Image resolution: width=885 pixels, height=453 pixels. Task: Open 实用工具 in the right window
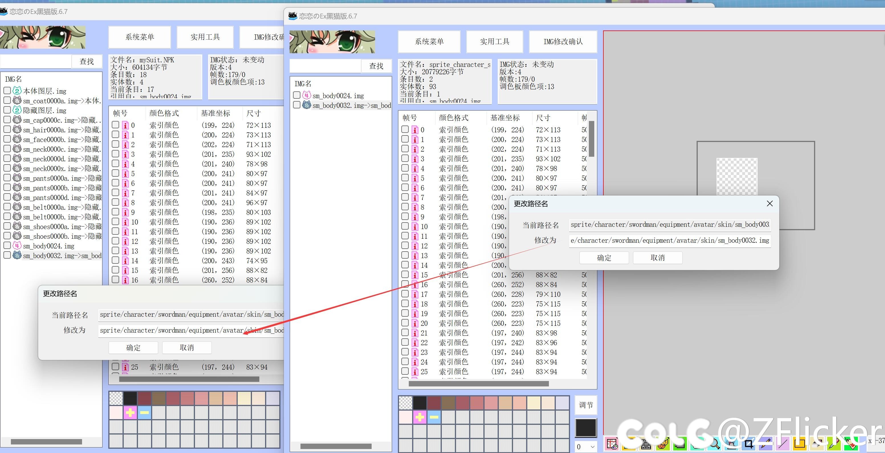495,42
